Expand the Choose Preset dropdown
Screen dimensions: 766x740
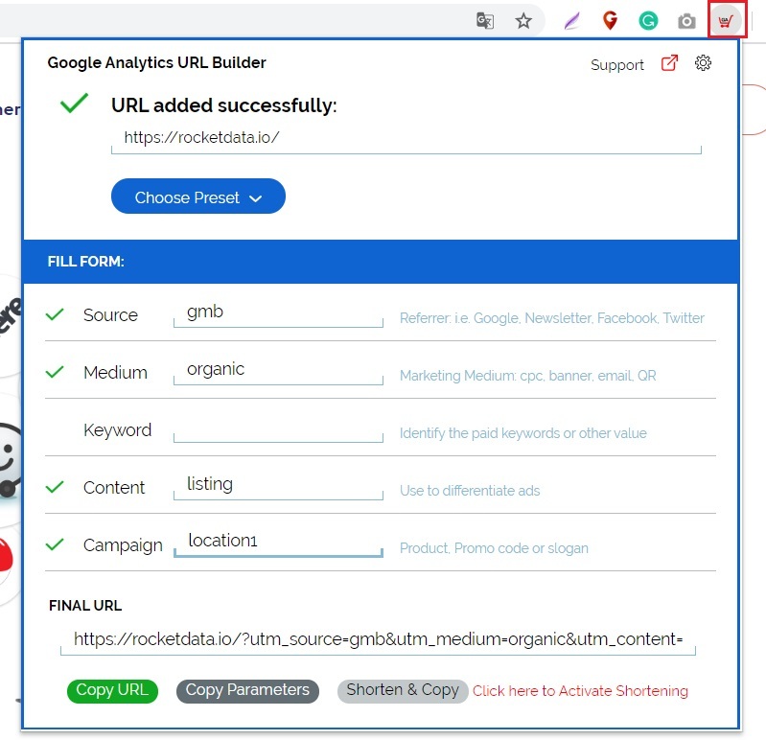[x=198, y=196]
